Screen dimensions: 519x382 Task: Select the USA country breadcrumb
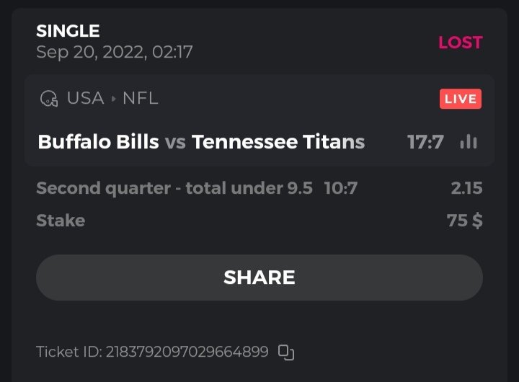click(85, 99)
